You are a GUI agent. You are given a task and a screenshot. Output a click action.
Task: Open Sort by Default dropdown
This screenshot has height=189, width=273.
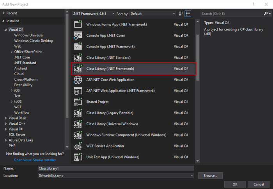152,14
